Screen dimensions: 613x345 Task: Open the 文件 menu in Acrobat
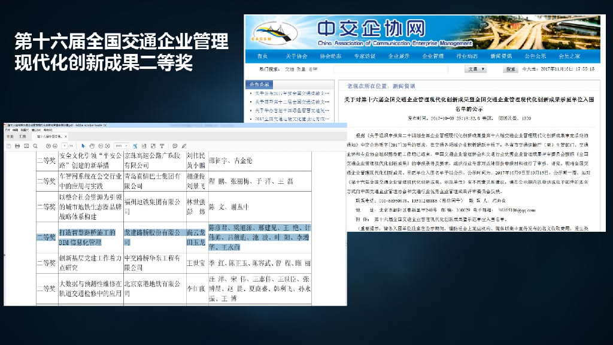point(7,130)
